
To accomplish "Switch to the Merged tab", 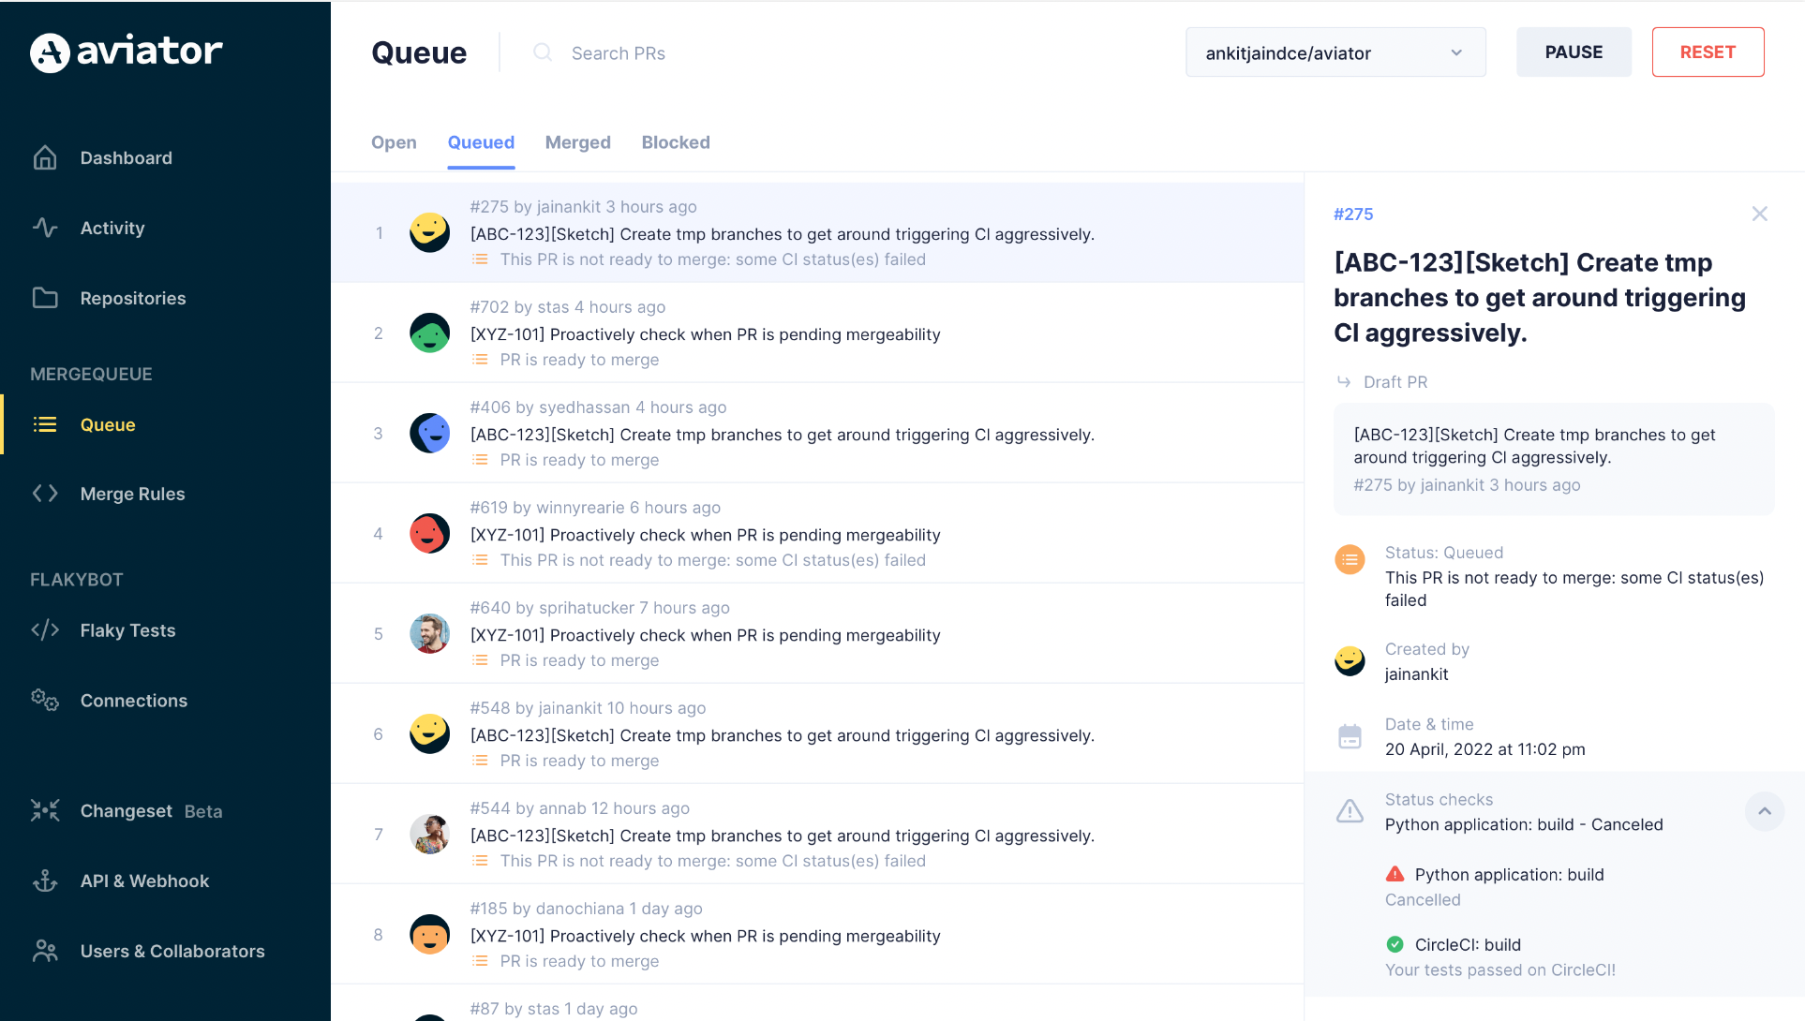I will point(577,142).
